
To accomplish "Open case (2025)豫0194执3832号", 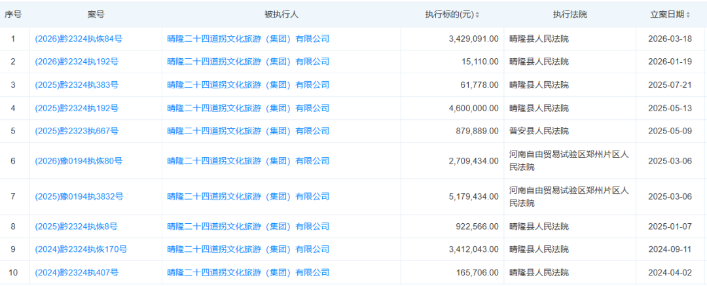I will [79, 197].
